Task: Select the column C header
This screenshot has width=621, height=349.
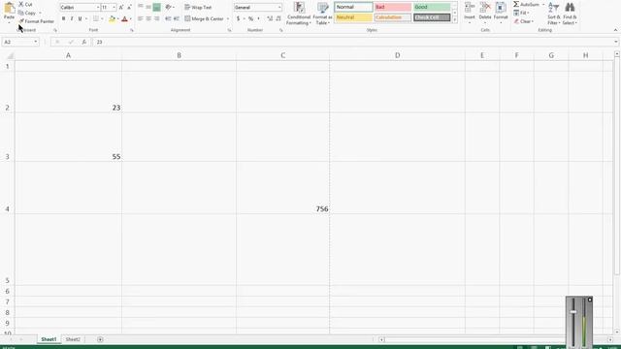Action: point(282,56)
